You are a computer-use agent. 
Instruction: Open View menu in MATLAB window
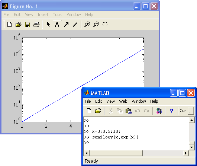(110, 101)
